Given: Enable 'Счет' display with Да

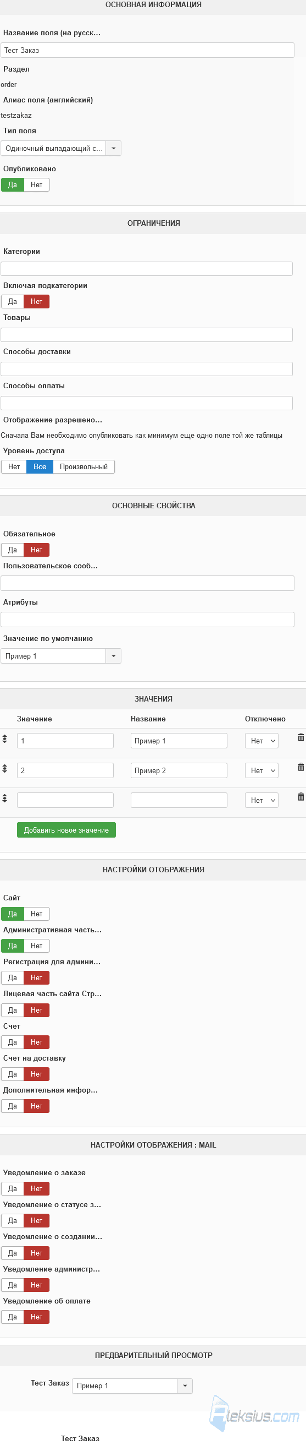Looking at the screenshot, I should 12,1042.
